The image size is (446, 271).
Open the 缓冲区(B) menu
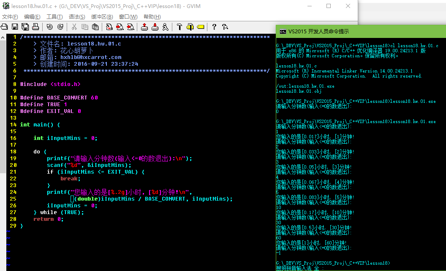pyautogui.click(x=102, y=17)
